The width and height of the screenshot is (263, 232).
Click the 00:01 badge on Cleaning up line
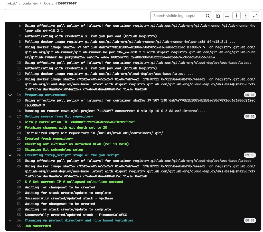pyautogui.click(x=250, y=220)
